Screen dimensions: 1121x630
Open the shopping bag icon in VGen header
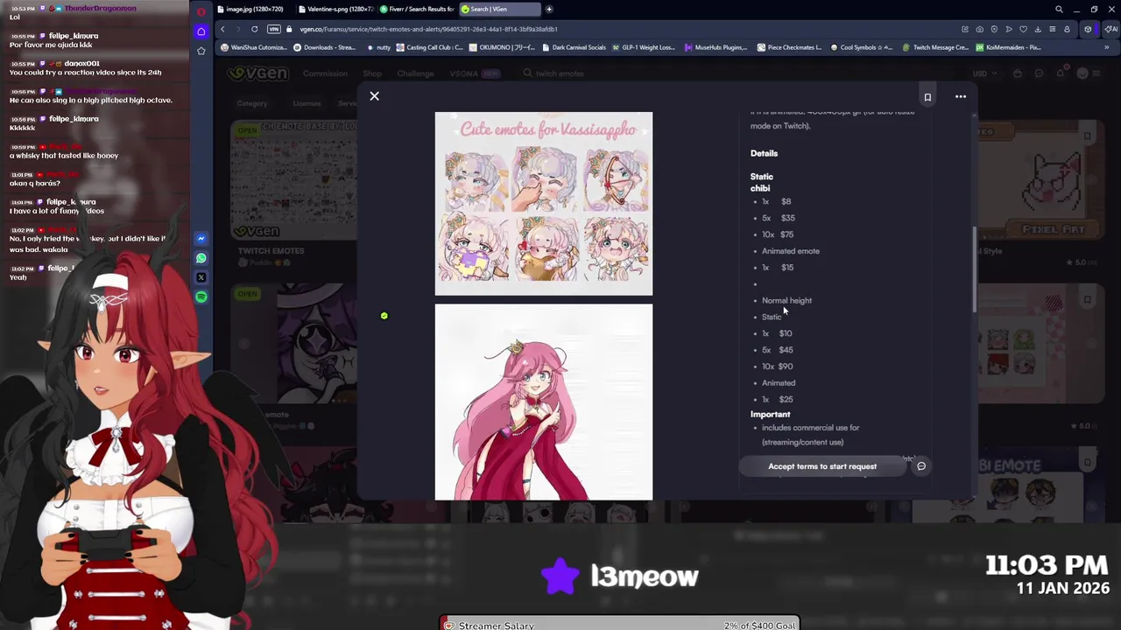pyautogui.click(x=1019, y=73)
